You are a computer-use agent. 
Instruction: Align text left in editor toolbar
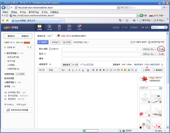tap(93, 70)
